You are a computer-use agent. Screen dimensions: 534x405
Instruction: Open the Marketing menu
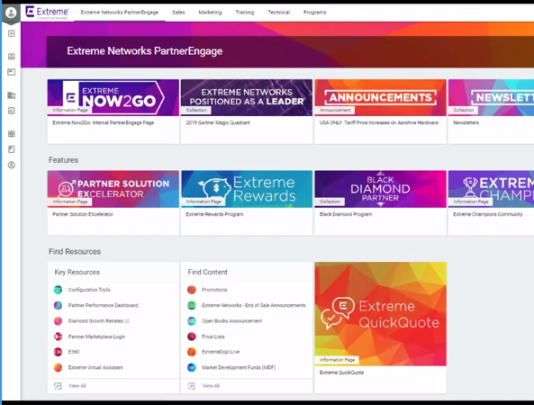pos(210,13)
